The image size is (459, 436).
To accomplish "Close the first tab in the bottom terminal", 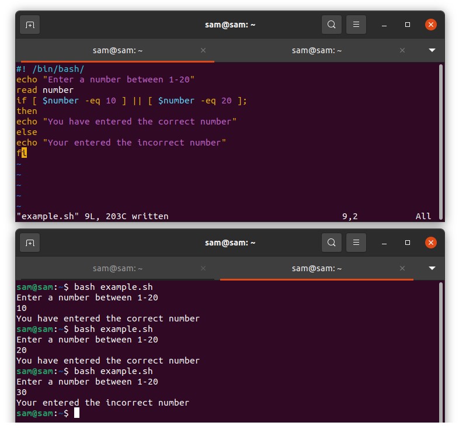I will [203, 268].
